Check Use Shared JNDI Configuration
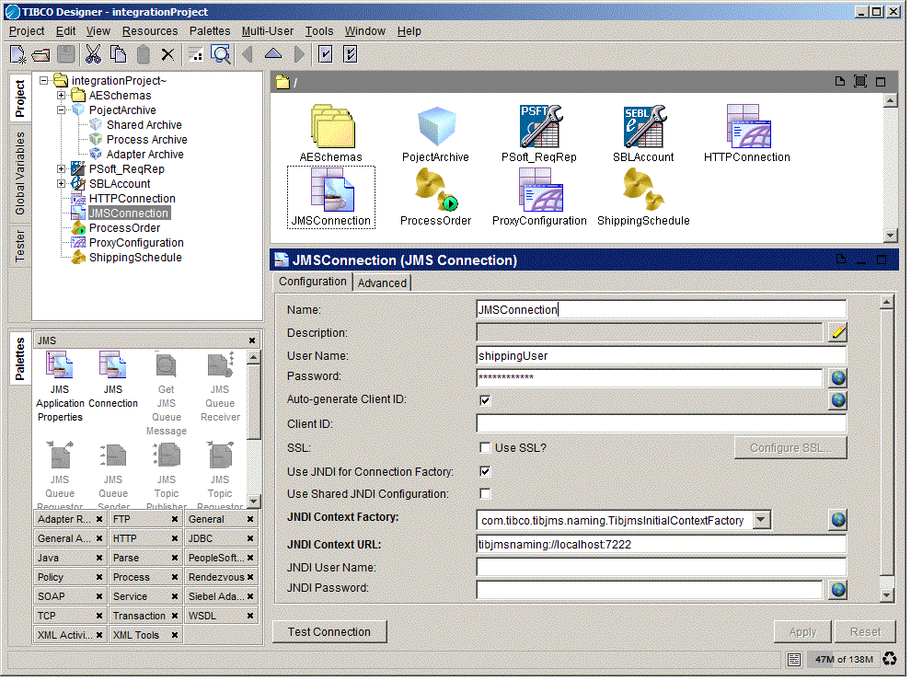This screenshot has width=911, height=681. (485, 494)
